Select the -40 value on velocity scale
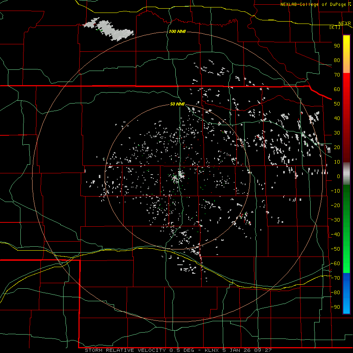Viewport: 353px width, 353px height. 335,235
